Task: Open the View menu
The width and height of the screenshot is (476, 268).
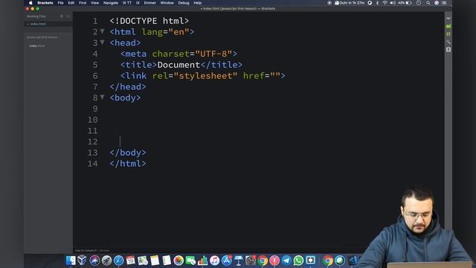Action: pyautogui.click(x=94, y=3)
